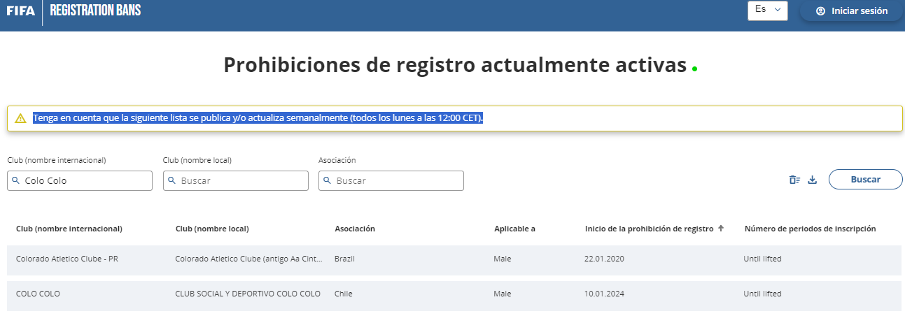Screen dimensions: 905x316
Task: Click the REGISTRATION BANS header title
Action: (x=95, y=11)
